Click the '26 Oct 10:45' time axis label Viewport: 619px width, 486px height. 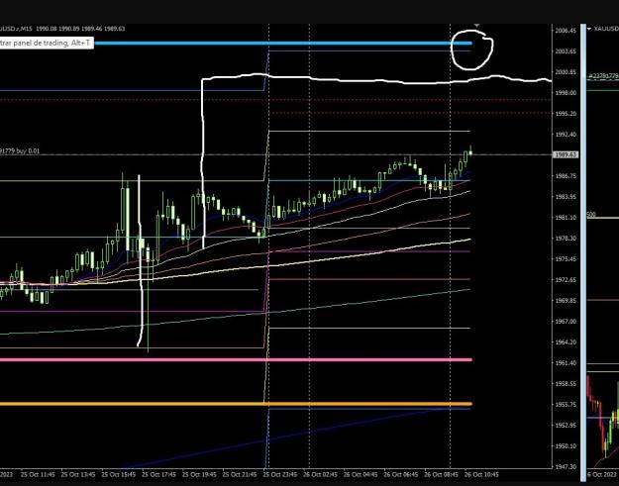[x=481, y=474]
